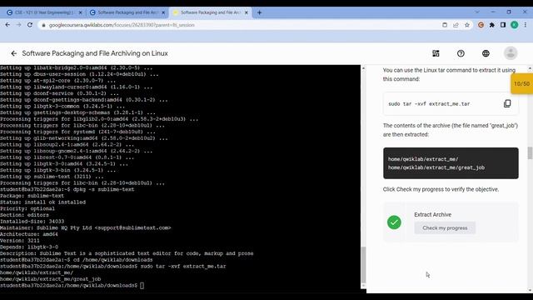533x300 pixels.
Task: Click the browser forward arrow
Action: [18, 25]
